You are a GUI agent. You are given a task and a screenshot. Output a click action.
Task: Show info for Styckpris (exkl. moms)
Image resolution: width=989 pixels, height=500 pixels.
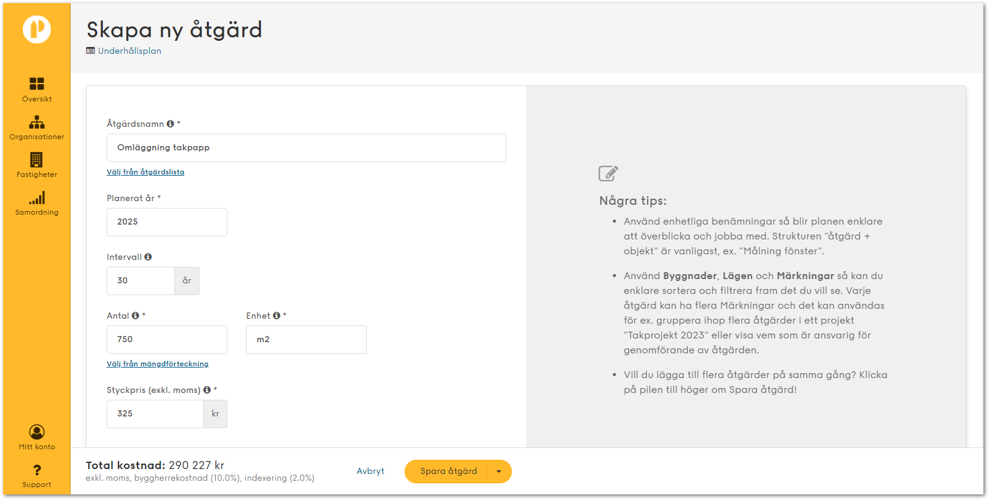coord(207,390)
